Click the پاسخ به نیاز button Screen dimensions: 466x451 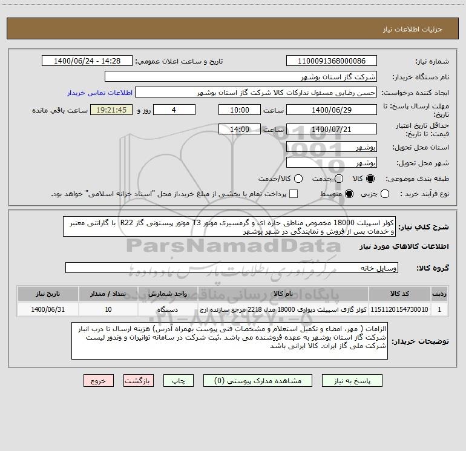pos(352,381)
